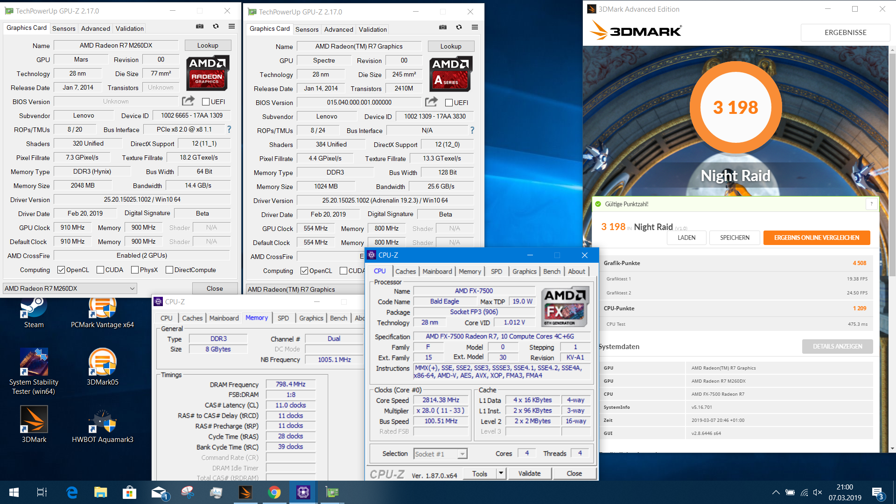The width and height of the screenshot is (896, 504).
Task: Open Steam desktop shortcut
Action: (x=34, y=314)
